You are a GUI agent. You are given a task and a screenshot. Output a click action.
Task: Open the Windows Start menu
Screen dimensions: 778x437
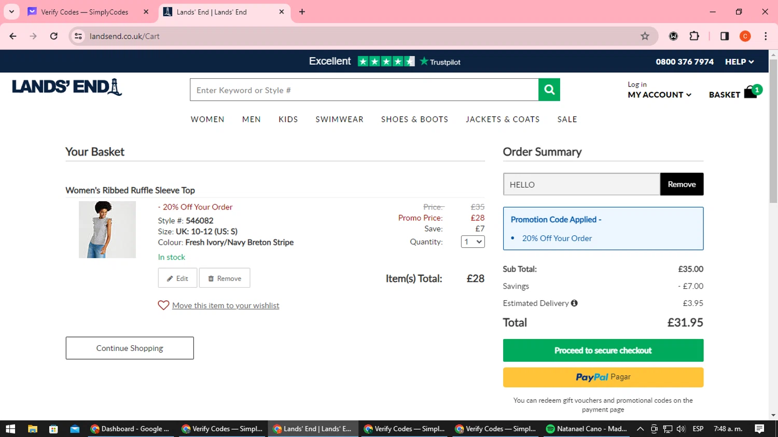[10, 429]
